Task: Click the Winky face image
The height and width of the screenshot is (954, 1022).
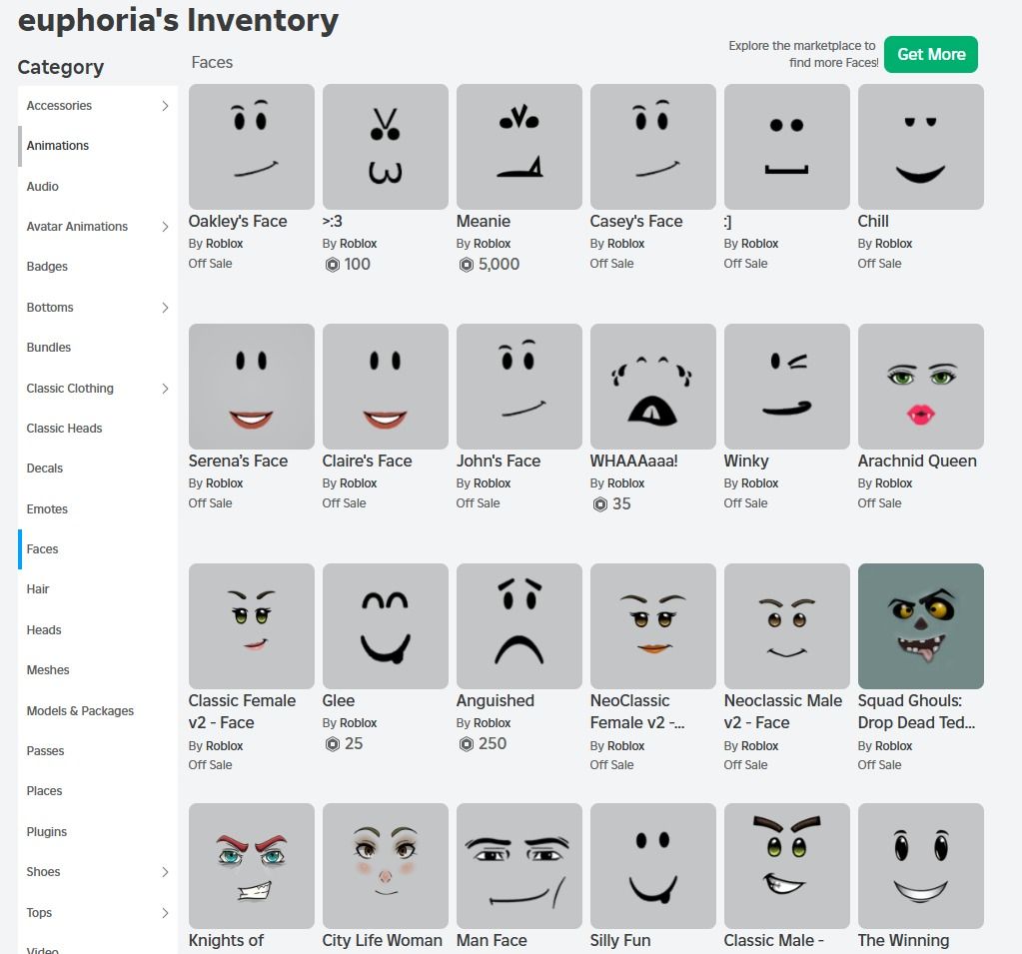Action: pyautogui.click(x=786, y=387)
